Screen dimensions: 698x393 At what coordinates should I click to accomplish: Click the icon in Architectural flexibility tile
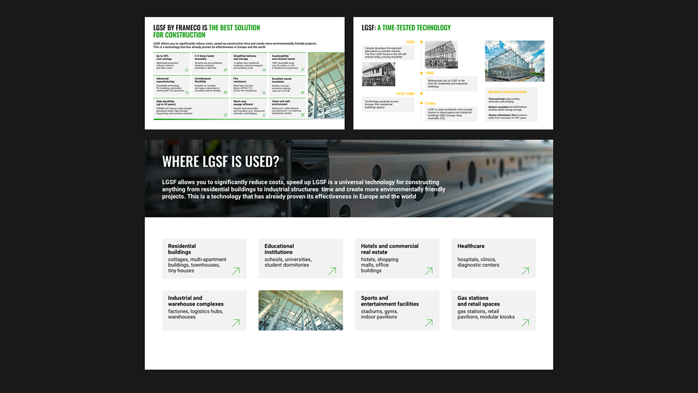coord(225,93)
